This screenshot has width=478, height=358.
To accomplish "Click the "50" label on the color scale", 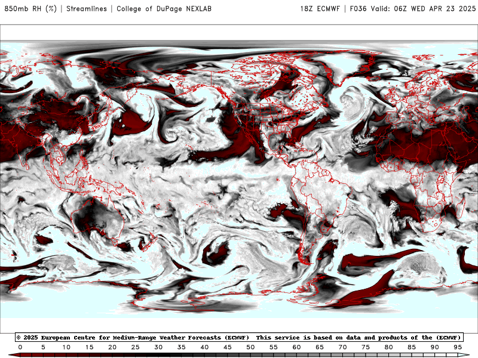I will click(250, 347).
